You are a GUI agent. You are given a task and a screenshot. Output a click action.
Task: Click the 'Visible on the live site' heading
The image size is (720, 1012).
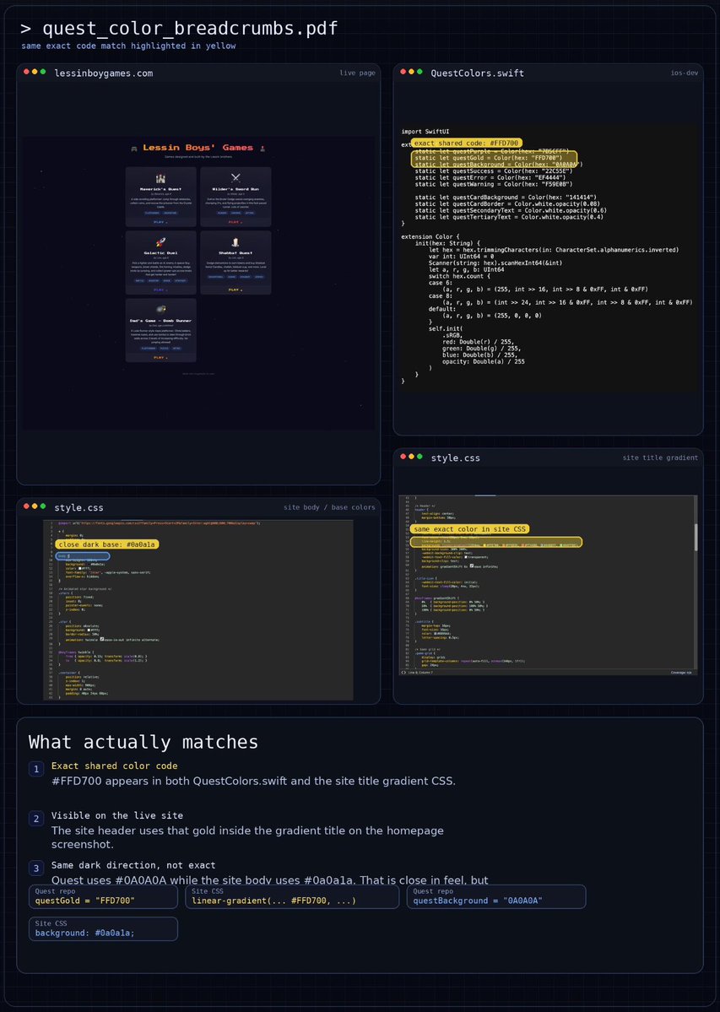[117, 815]
